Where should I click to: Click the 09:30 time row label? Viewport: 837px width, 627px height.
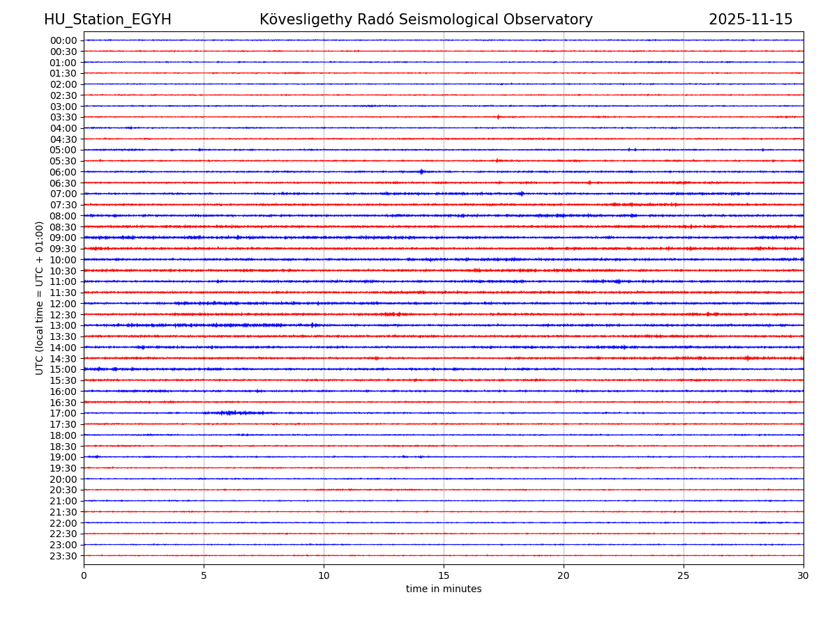coord(63,249)
